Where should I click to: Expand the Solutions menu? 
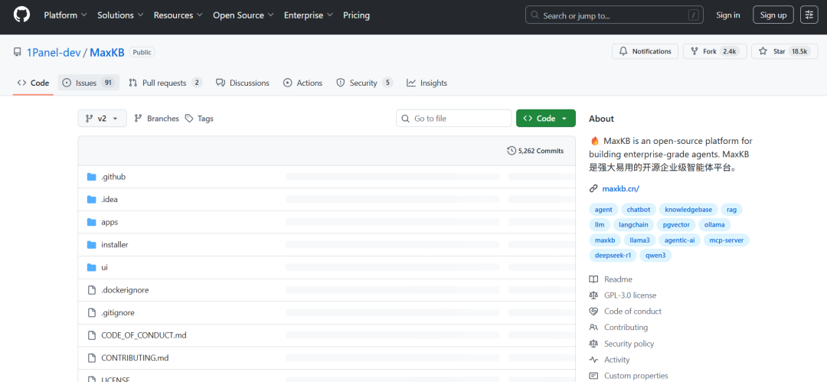point(120,15)
